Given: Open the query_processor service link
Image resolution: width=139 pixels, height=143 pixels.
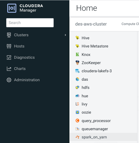Looking at the screenshot, I should pyautogui.click(x=96, y=121).
